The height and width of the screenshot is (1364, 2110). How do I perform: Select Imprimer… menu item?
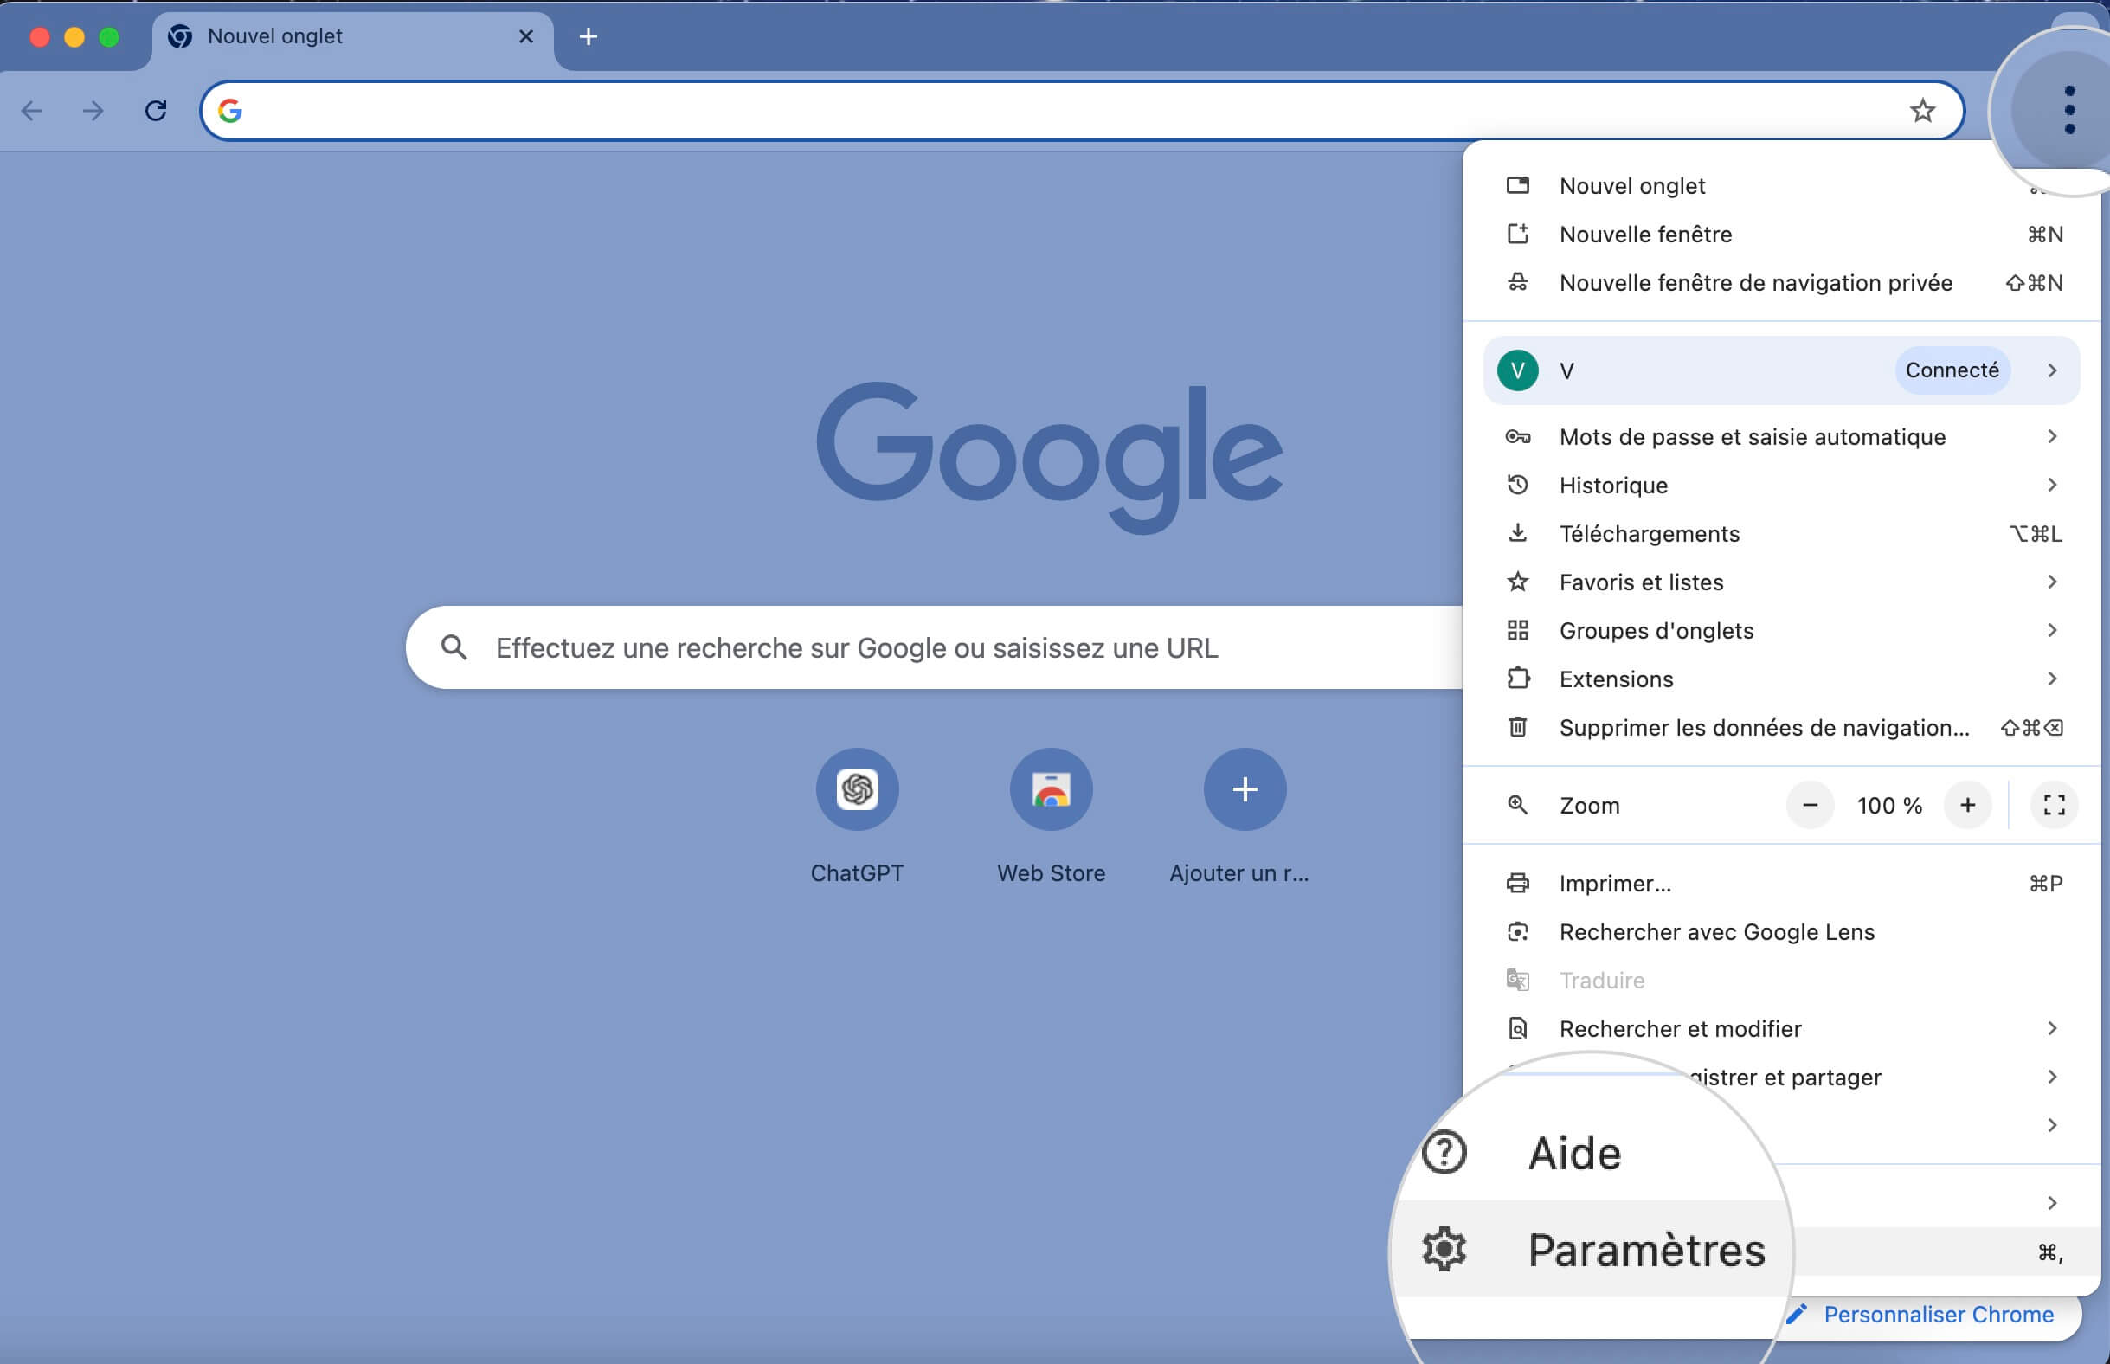point(1781,884)
